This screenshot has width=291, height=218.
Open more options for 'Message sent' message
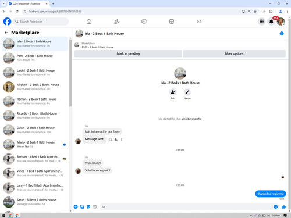(x=122, y=140)
